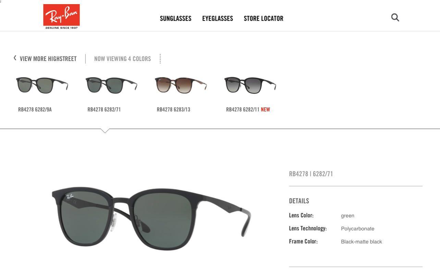Click the RB4278 6282/11 NEW label
The width and height of the screenshot is (440, 276).
(x=248, y=109)
